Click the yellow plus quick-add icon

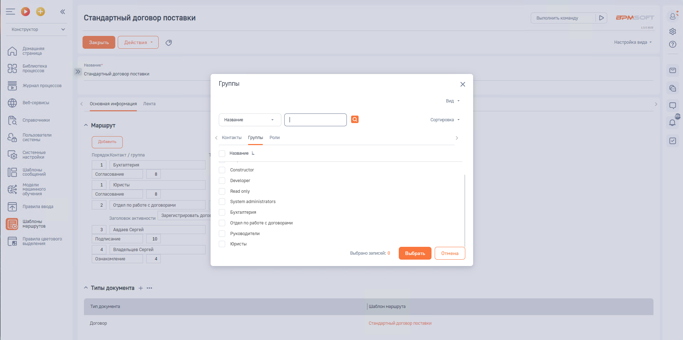click(x=41, y=12)
